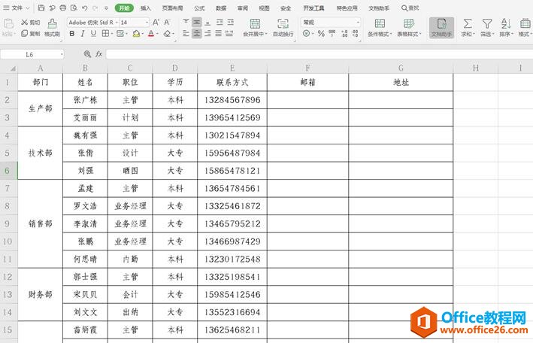Toggle Italic formatting
Viewport: 533px width, 343px height.
point(82,34)
